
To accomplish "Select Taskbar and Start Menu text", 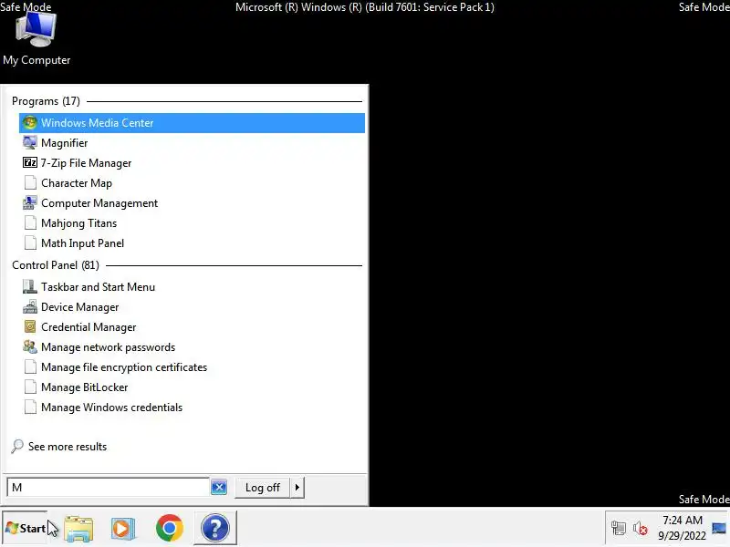I will [x=98, y=287].
